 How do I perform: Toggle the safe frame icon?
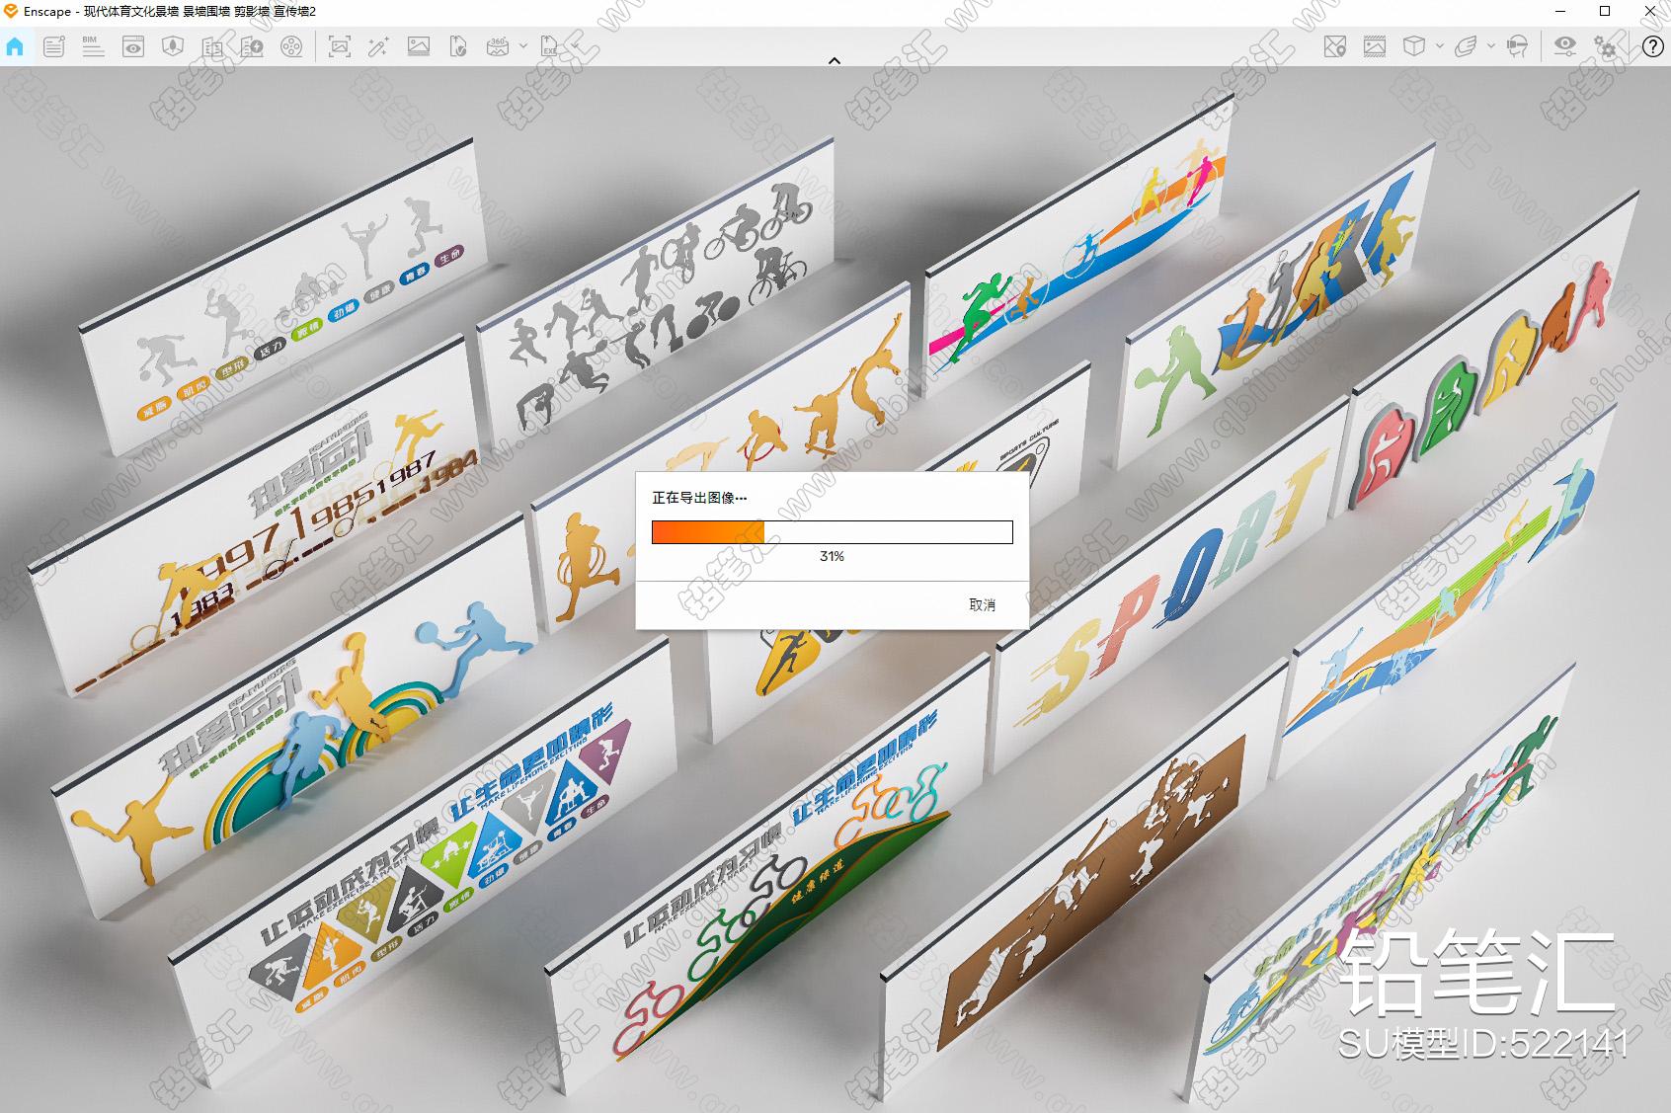click(1375, 46)
